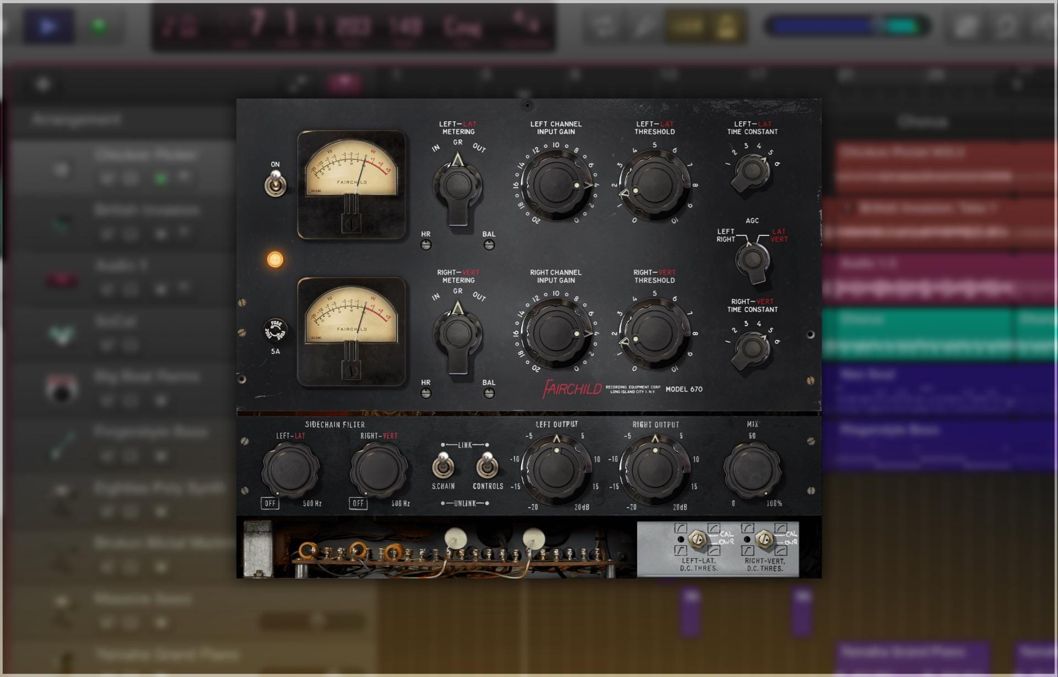1058x677 pixels.
Task: Click the LCD transport display in DAW
Action: pyautogui.click(x=353, y=26)
